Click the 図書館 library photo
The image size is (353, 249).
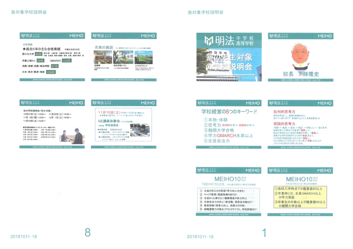103,57
